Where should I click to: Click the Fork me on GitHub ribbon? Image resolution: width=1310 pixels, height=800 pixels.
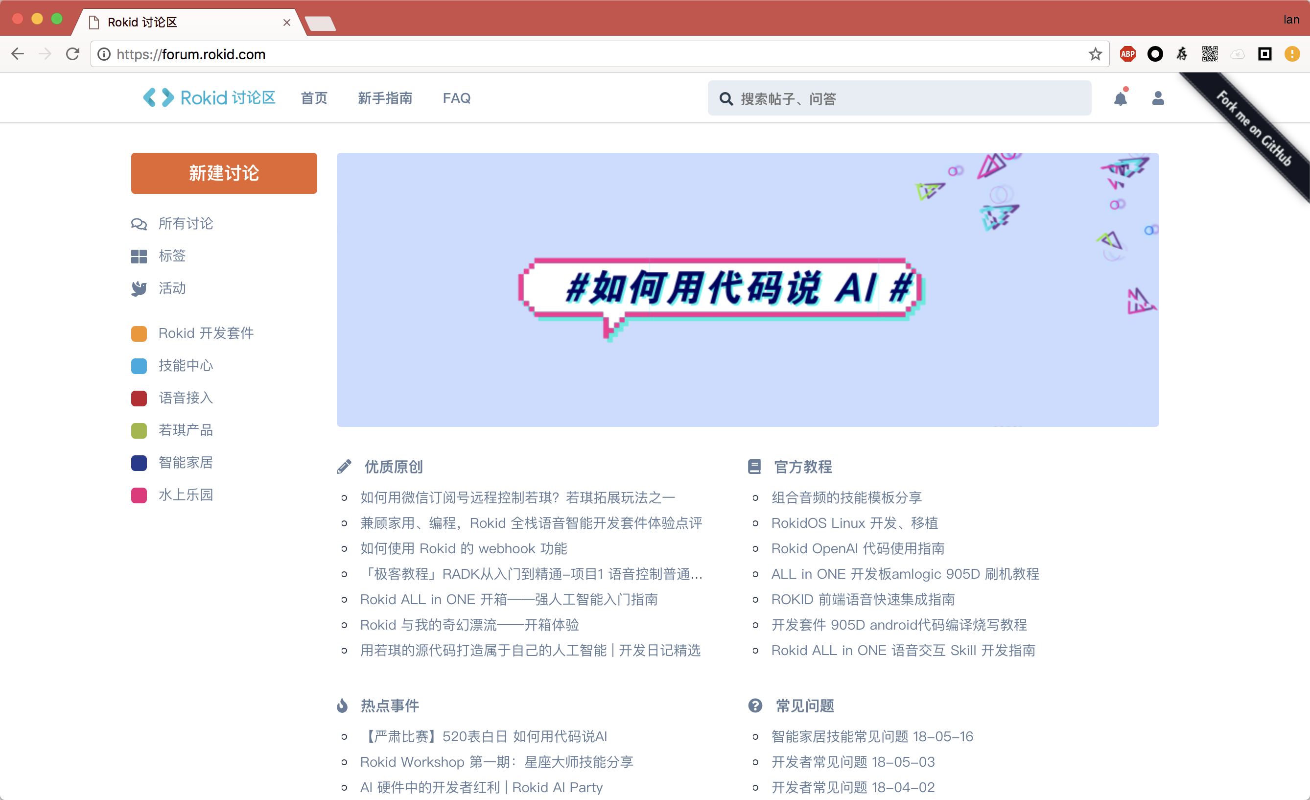1254,129
